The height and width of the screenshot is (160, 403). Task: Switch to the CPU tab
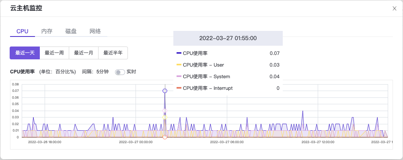click(23, 32)
